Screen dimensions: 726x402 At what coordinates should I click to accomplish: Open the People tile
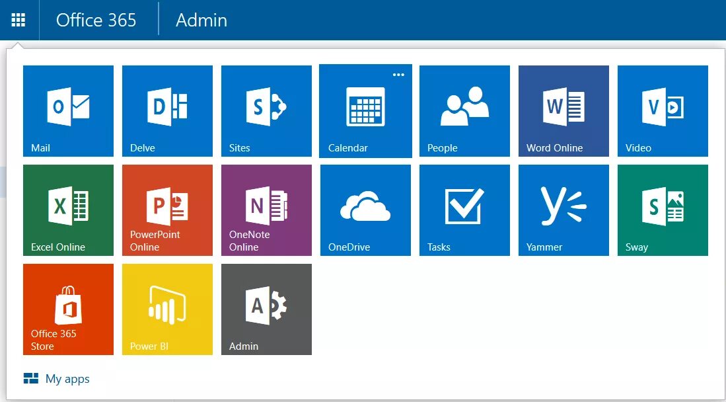pyautogui.click(x=464, y=111)
